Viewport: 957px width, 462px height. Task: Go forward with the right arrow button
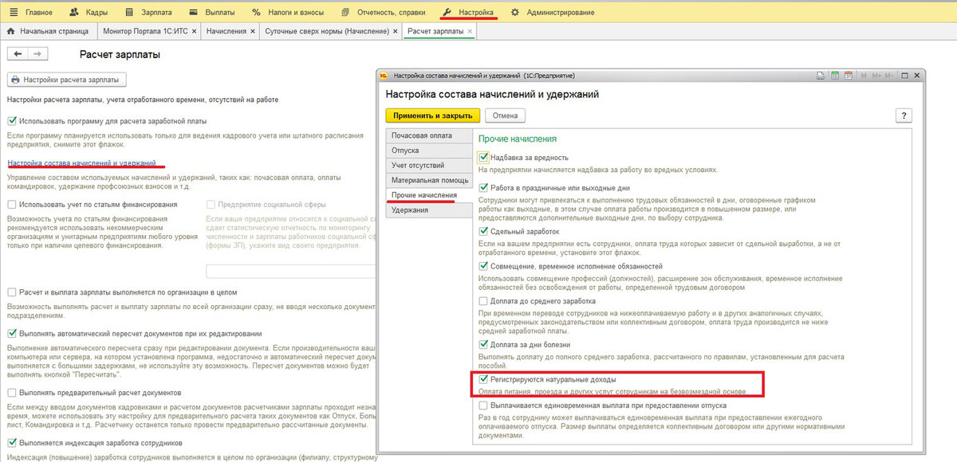click(37, 53)
